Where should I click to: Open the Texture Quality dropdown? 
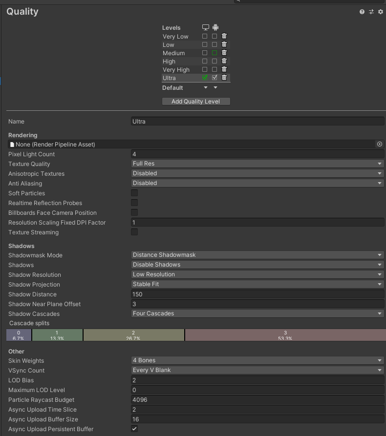point(257,164)
